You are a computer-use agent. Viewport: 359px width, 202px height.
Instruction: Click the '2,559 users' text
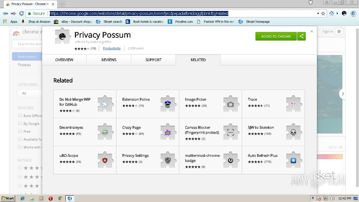click(136, 48)
